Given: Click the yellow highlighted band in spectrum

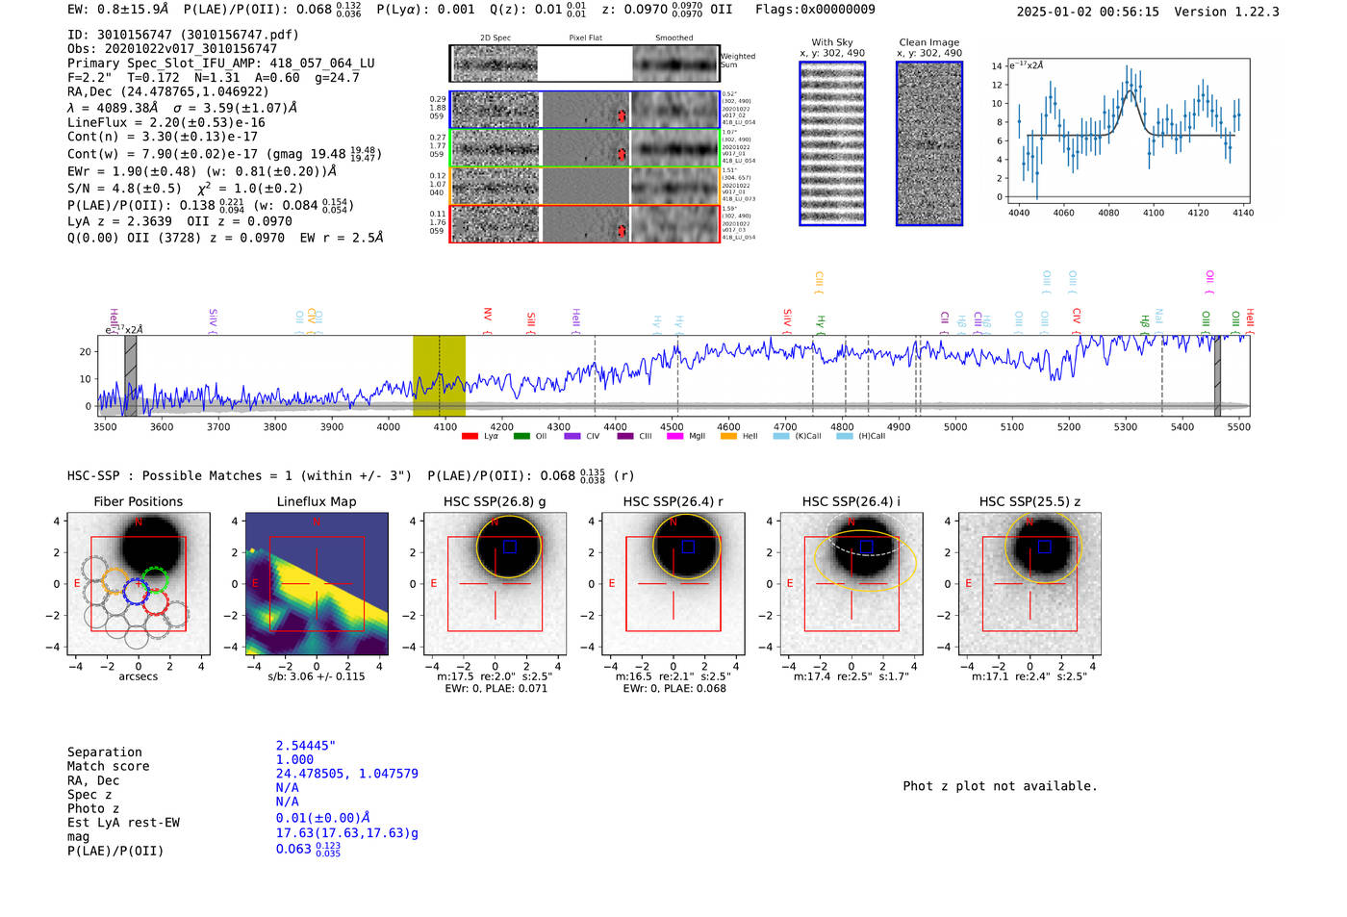Looking at the screenshot, I should (x=439, y=376).
